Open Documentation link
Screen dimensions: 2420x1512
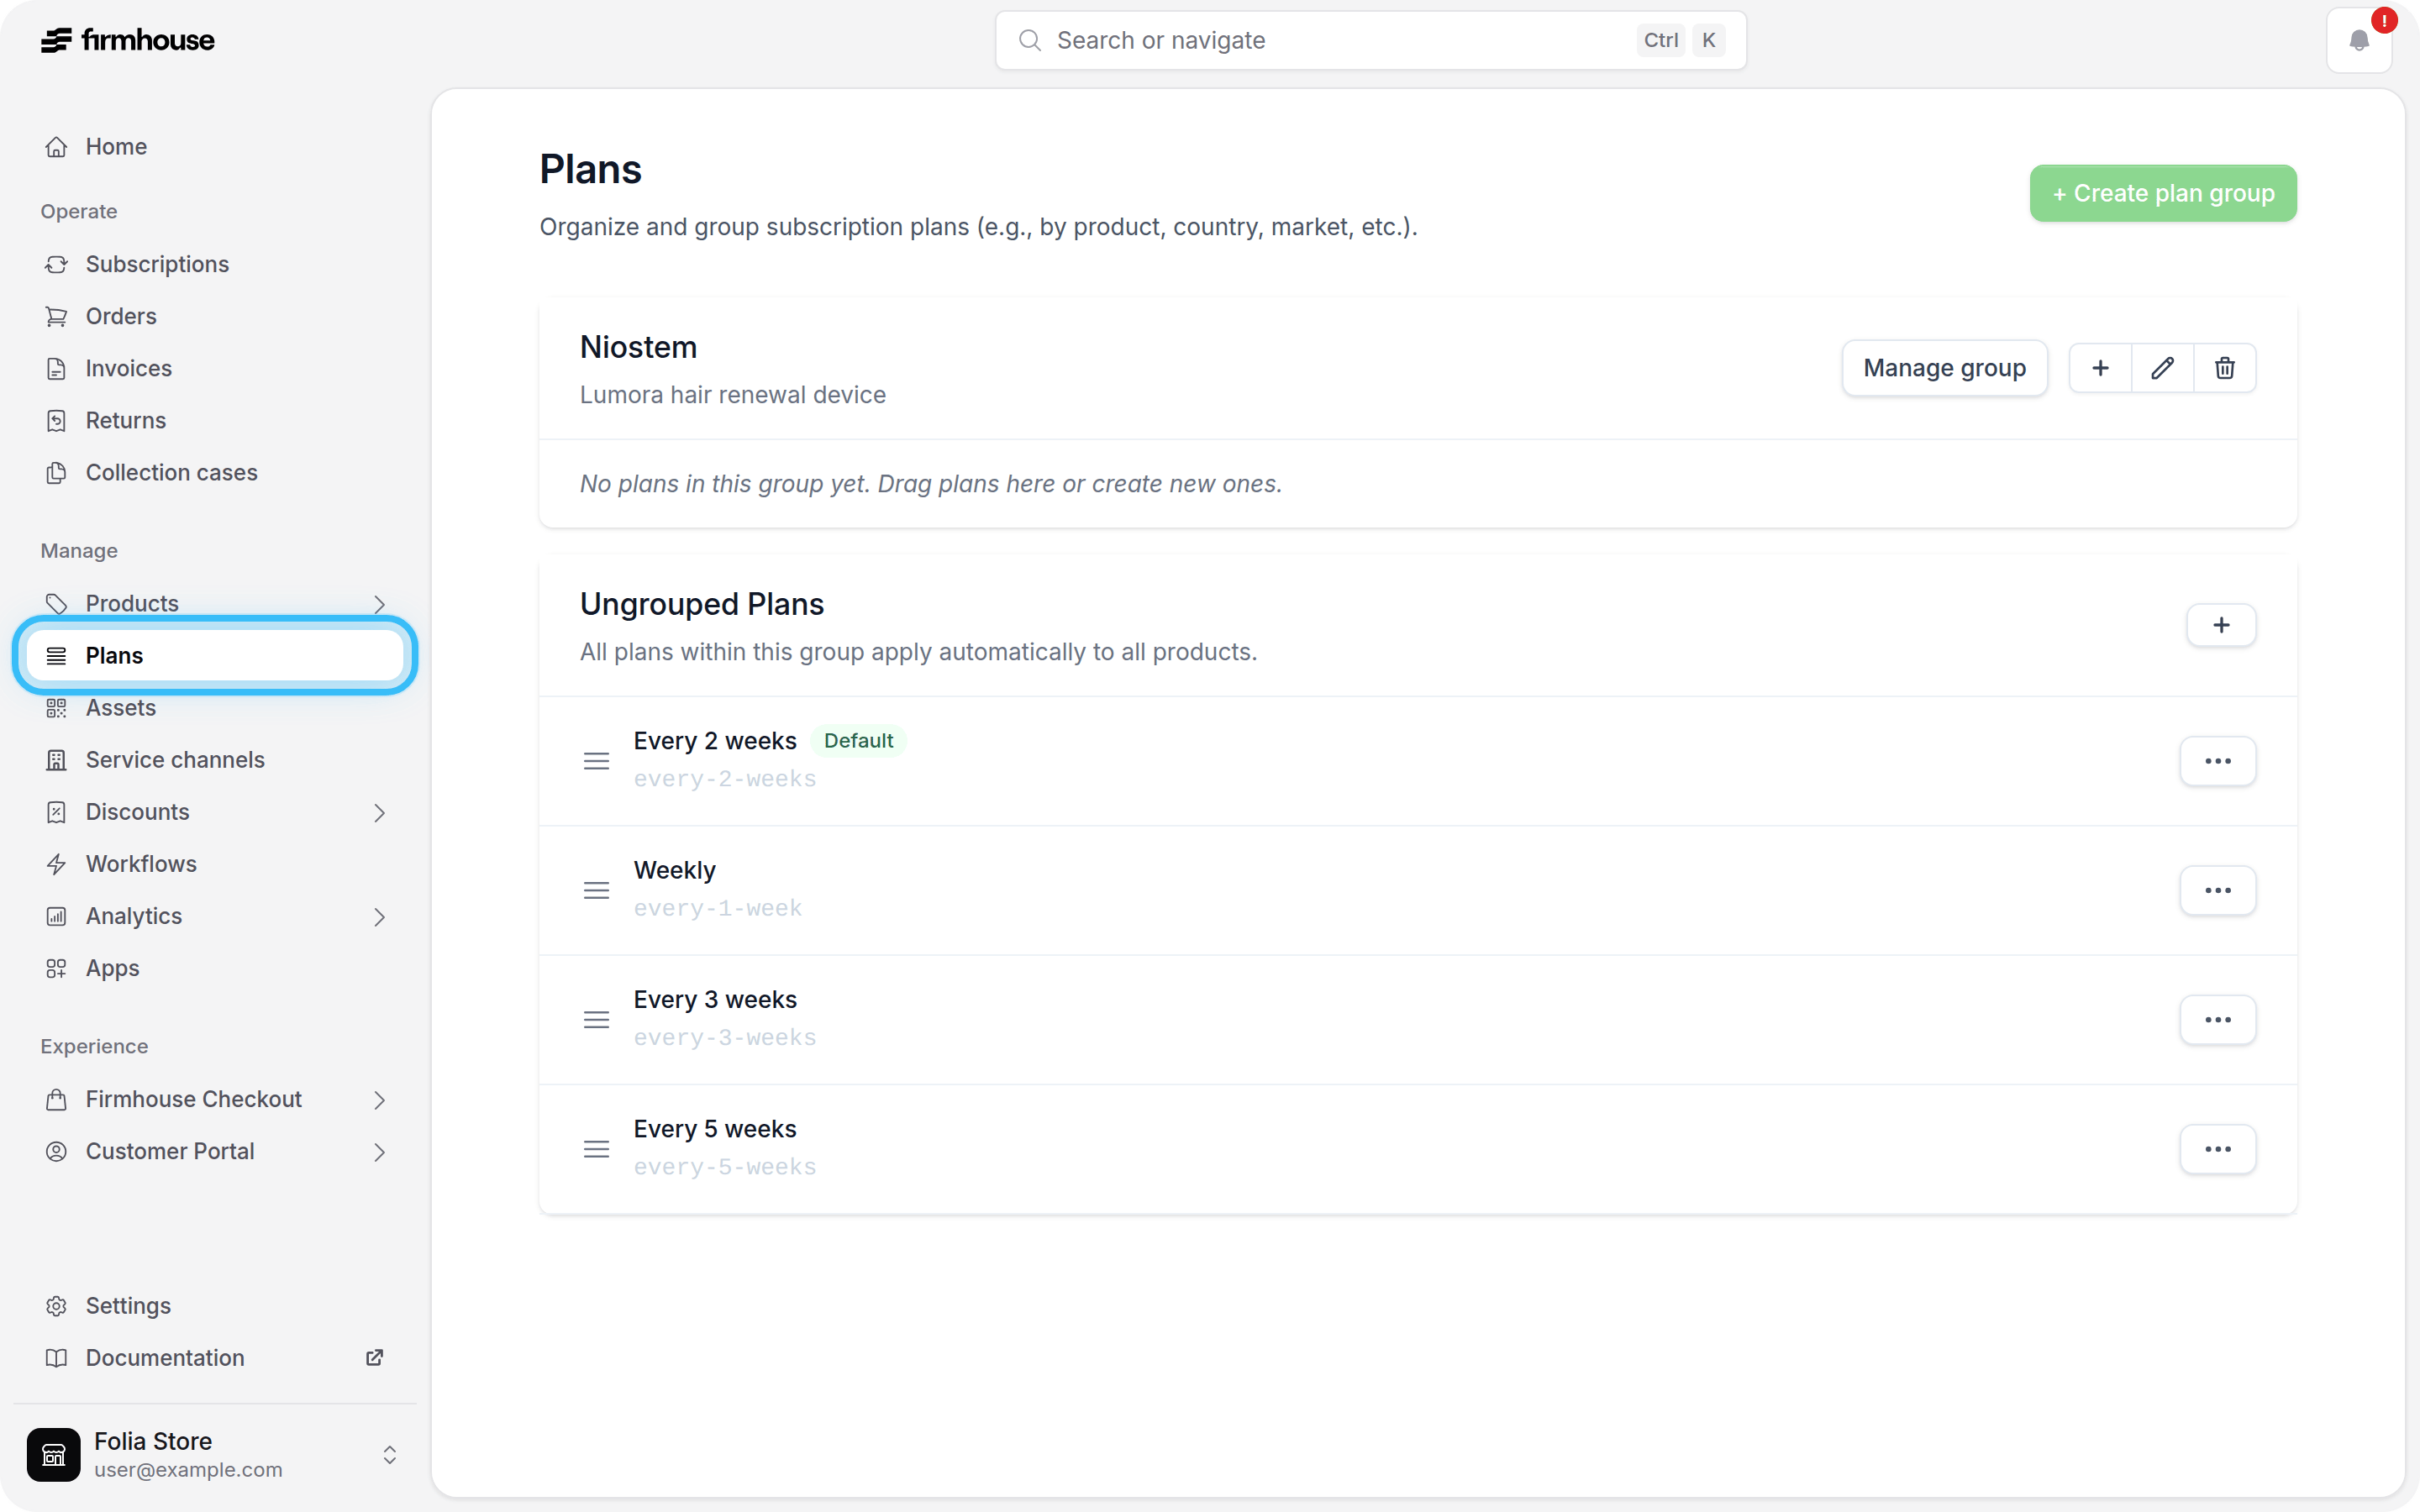pos(215,1358)
